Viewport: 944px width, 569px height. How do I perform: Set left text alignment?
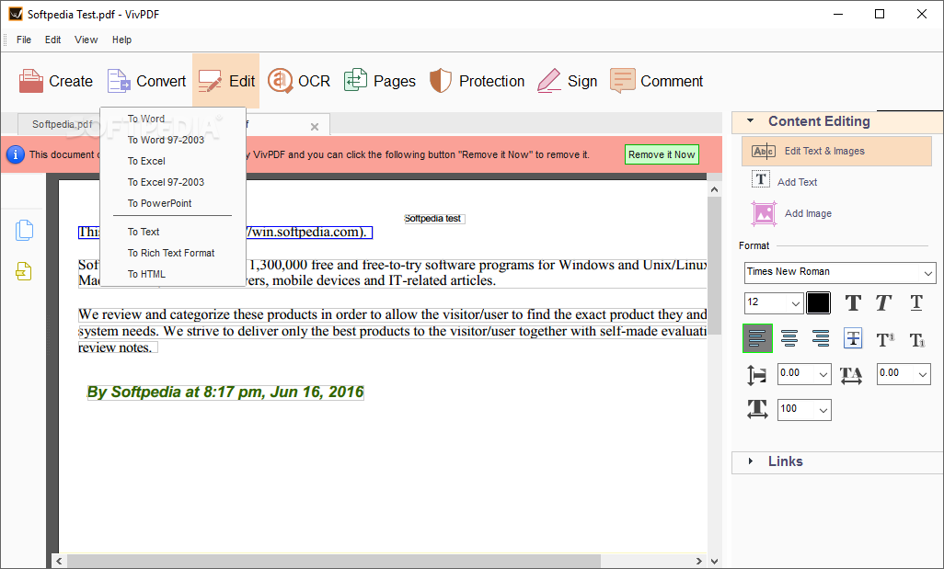(757, 338)
